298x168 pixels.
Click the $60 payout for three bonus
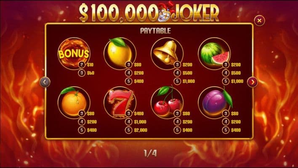(90, 73)
